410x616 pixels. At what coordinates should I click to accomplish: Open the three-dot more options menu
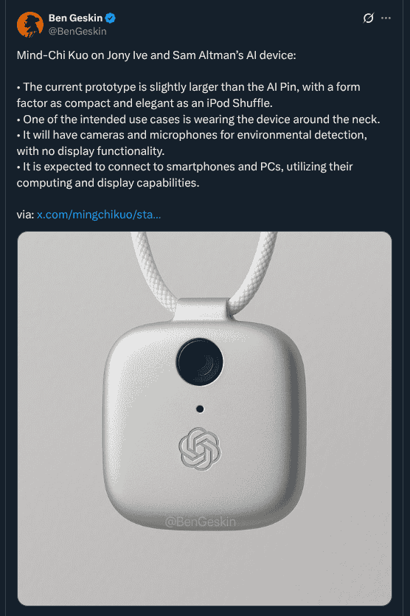(386, 18)
